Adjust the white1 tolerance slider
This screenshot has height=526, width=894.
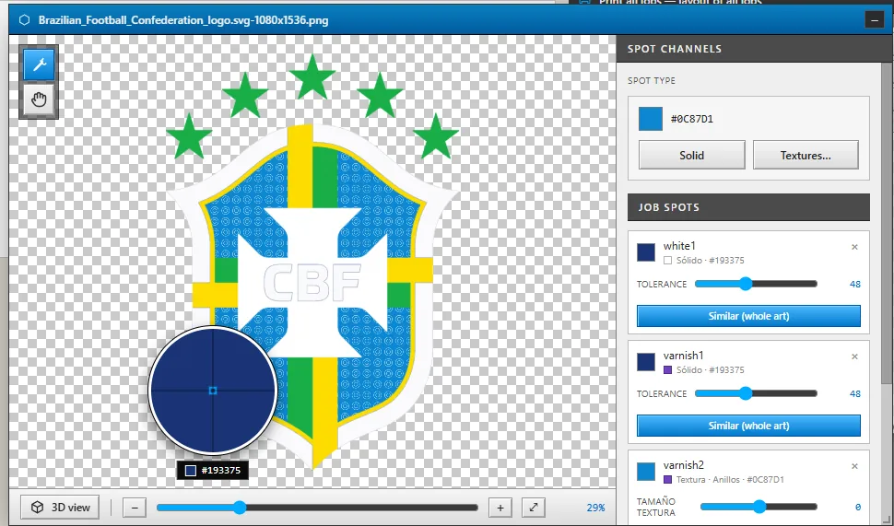pyautogui.click(x=756, y=284)
